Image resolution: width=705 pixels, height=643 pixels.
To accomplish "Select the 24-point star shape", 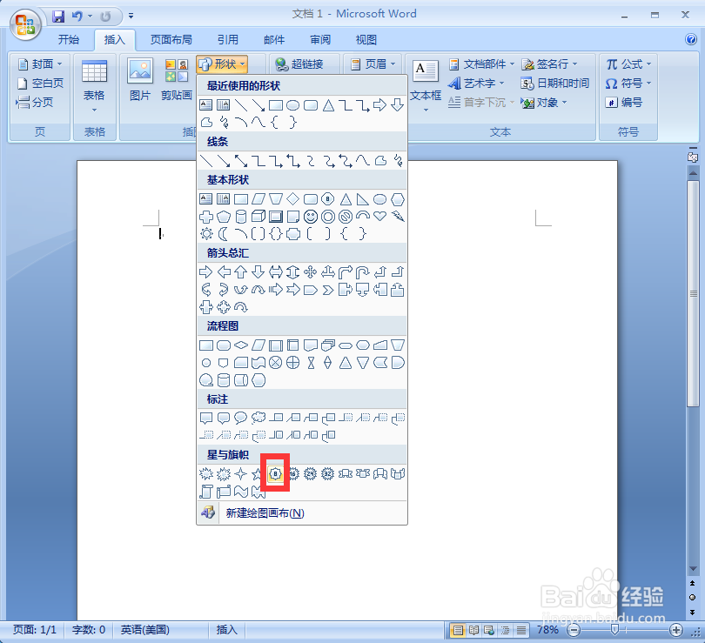I will point(310,473).
